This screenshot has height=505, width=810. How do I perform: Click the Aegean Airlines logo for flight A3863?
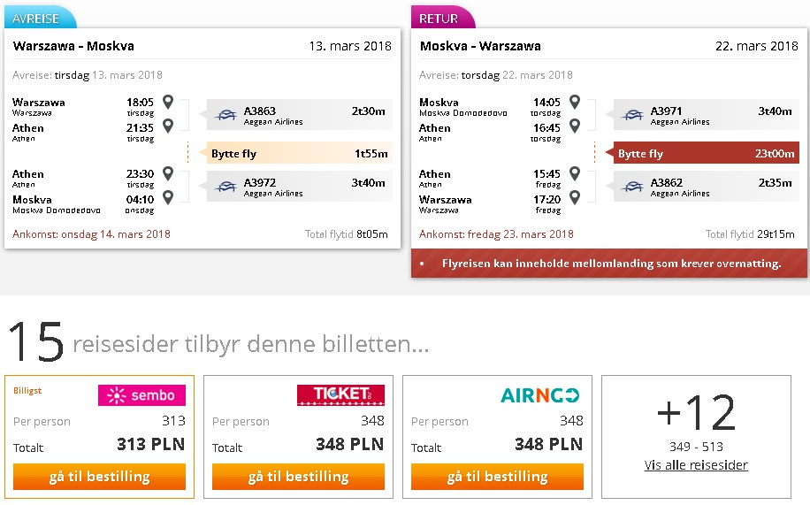(x=225, y=115)
